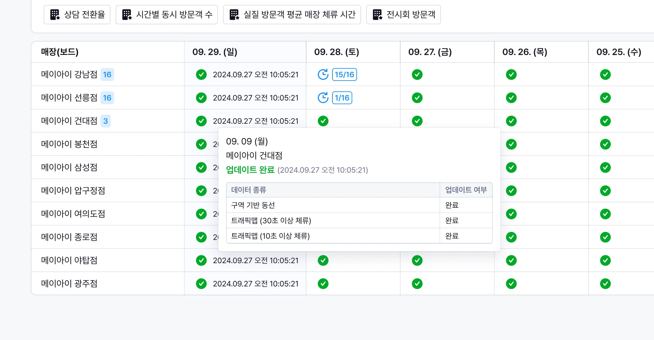
Task: Click the 매장(보드) column header
Action: pyautogui.click(x=60, y=52)
